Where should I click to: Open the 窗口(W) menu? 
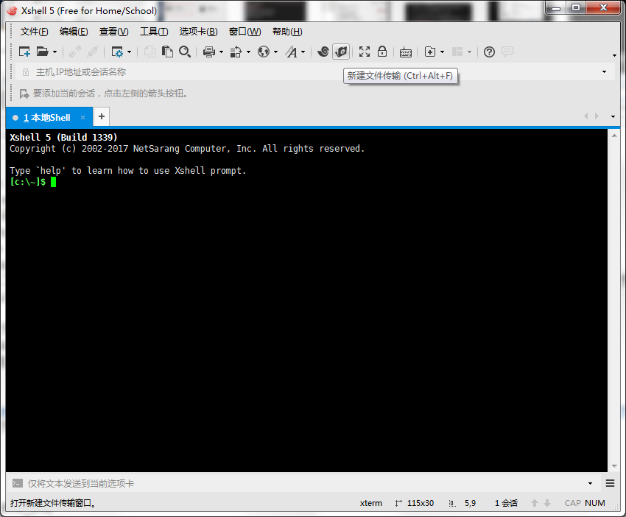245,32
